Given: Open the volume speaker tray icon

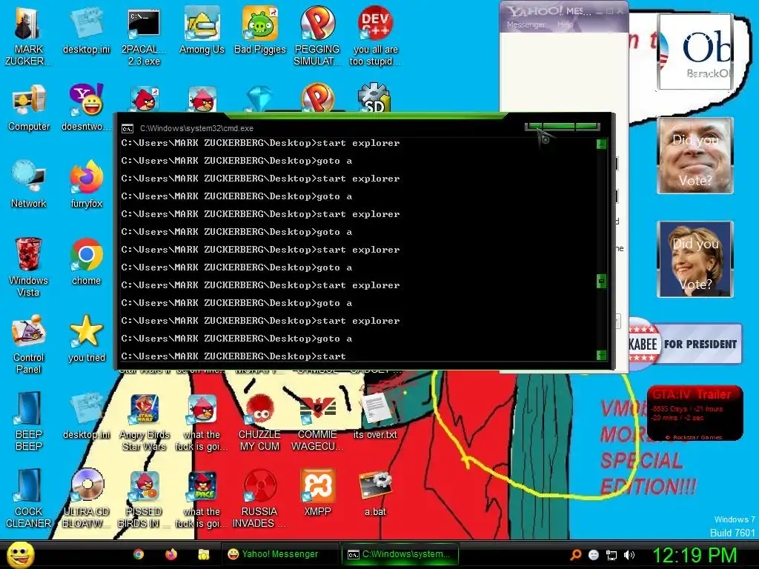Looking at the screenshot, I should click(629, 555).
